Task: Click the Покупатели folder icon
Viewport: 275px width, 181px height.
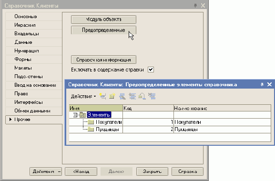Action: click(x=91, y=122)
